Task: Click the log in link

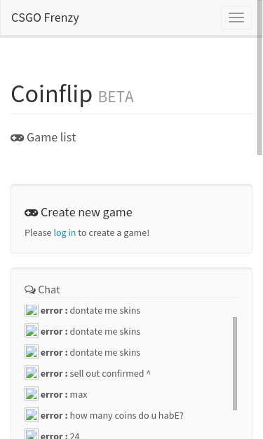Action: coord(65,232)
